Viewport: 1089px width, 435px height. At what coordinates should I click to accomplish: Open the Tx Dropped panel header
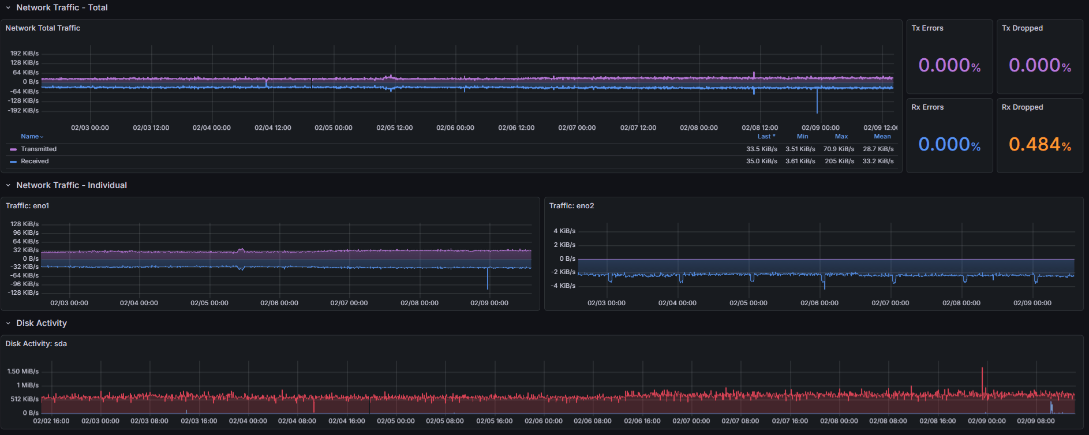tap(1022, 28)
